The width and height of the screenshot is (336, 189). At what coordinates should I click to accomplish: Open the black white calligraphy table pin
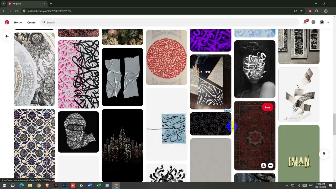pos(211,82)
